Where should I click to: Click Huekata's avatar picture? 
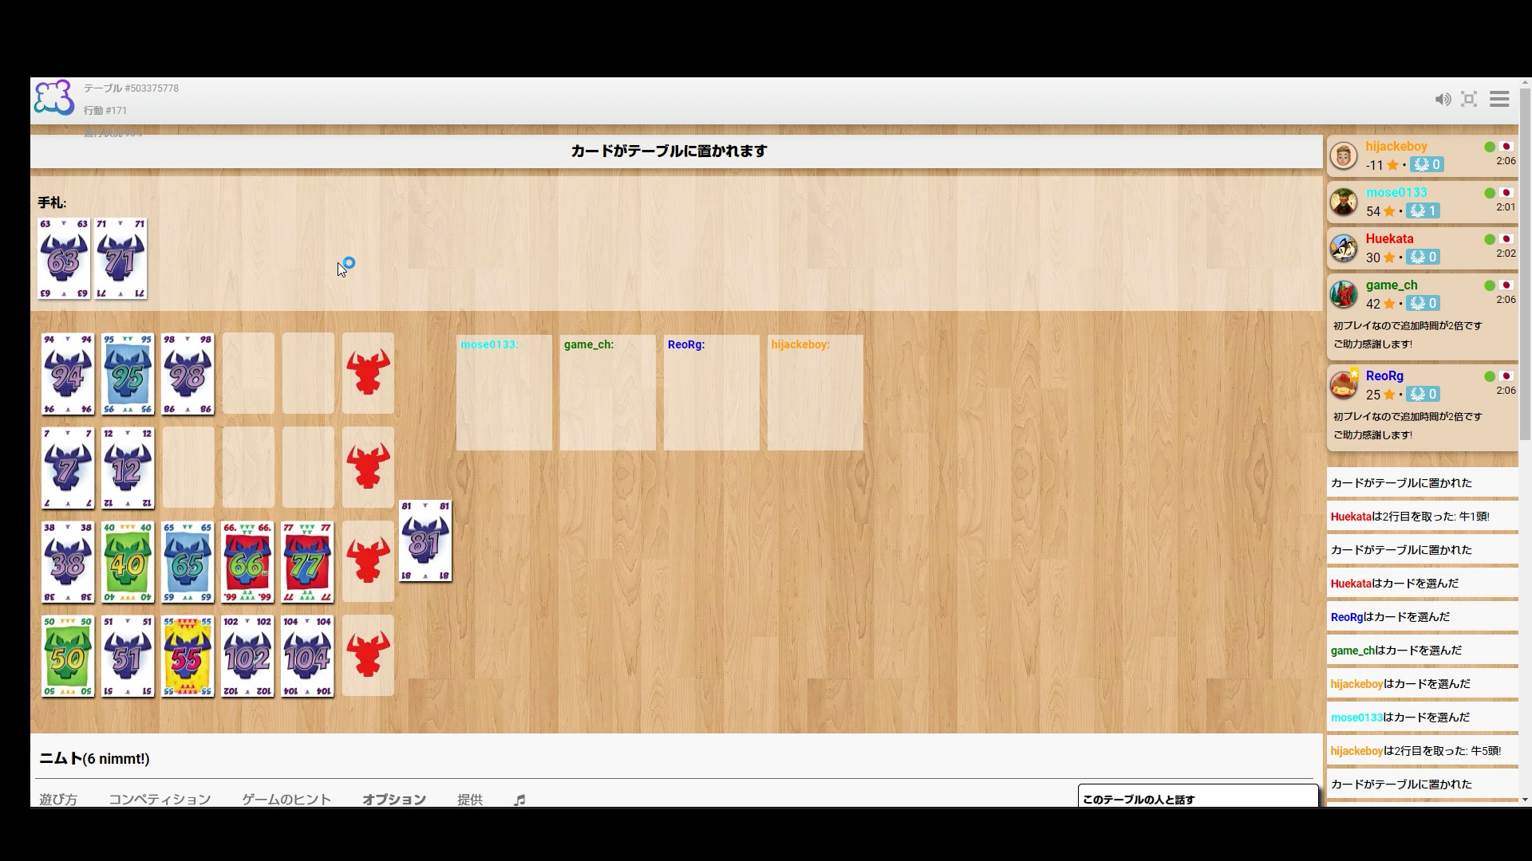point(1344,249)
